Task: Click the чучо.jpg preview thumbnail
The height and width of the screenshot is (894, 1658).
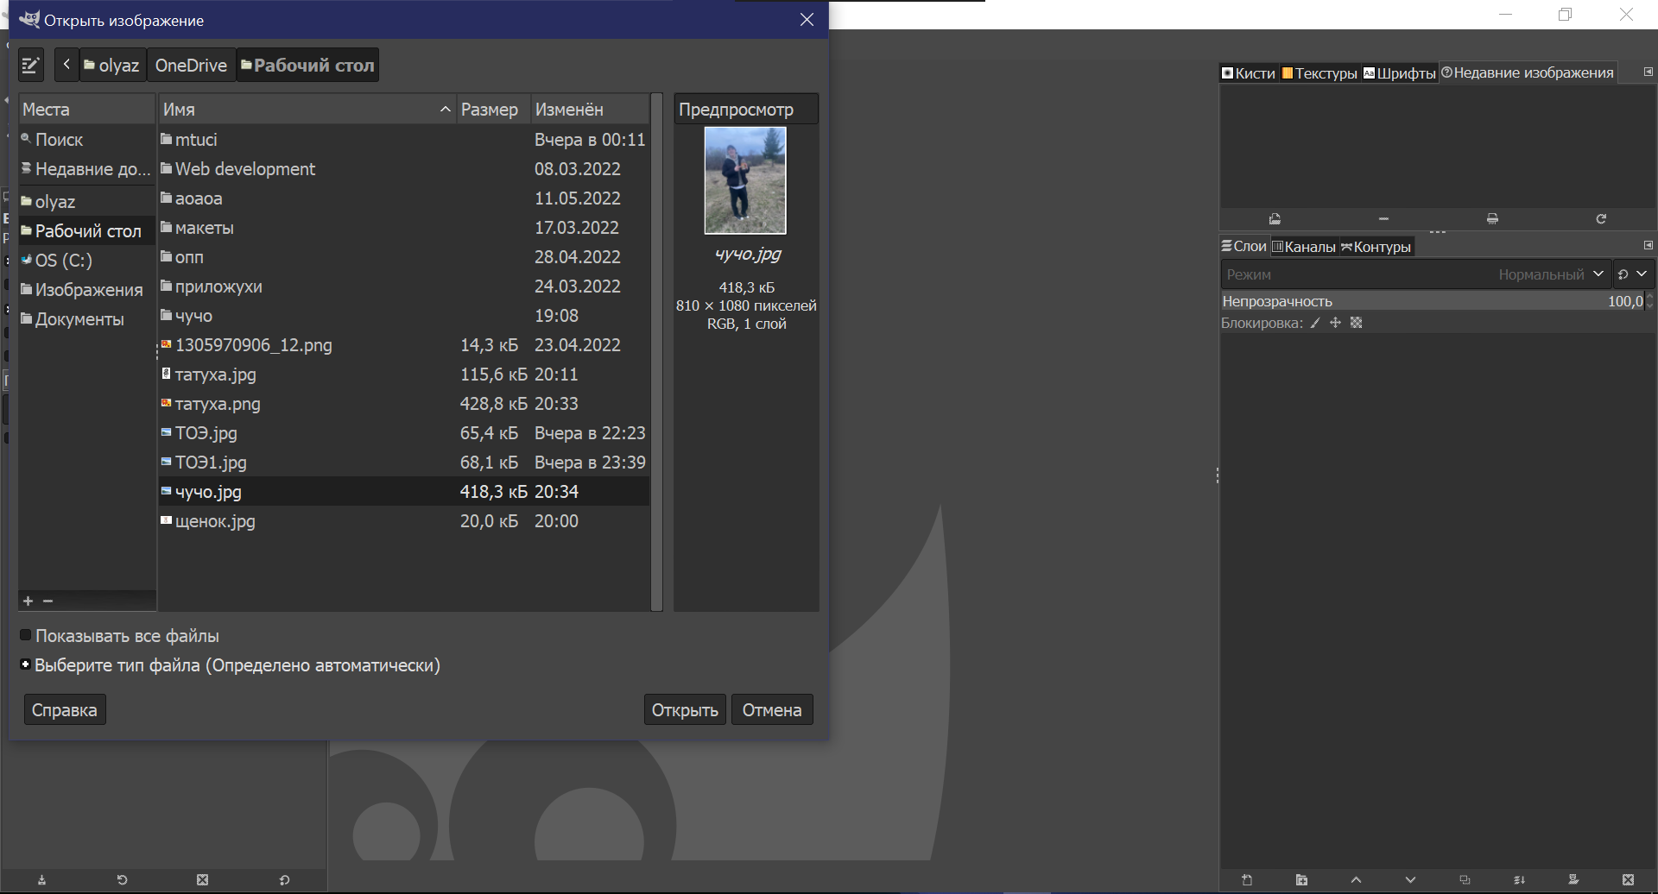Action: coord(745,180)
